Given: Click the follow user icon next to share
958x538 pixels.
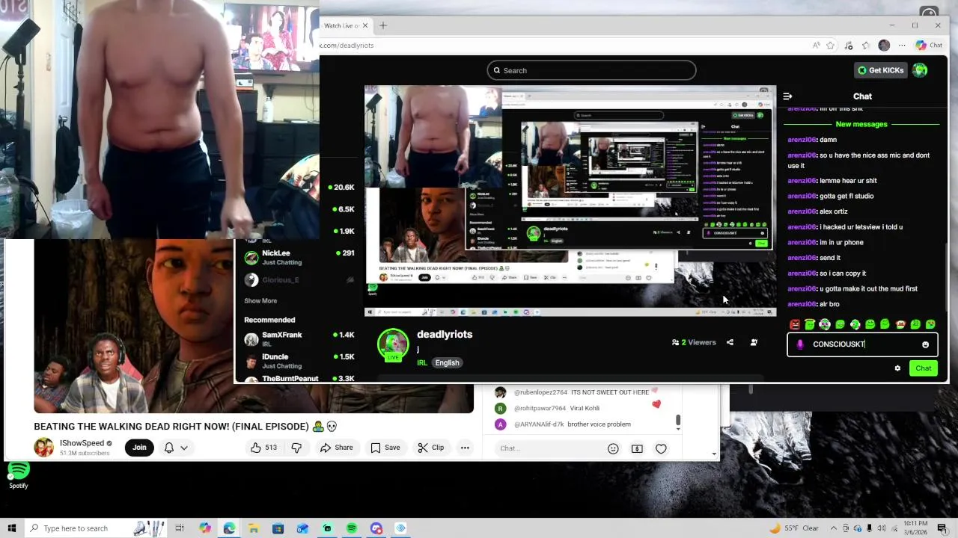Looking at the screenshot, I should (x=754, y=342).
